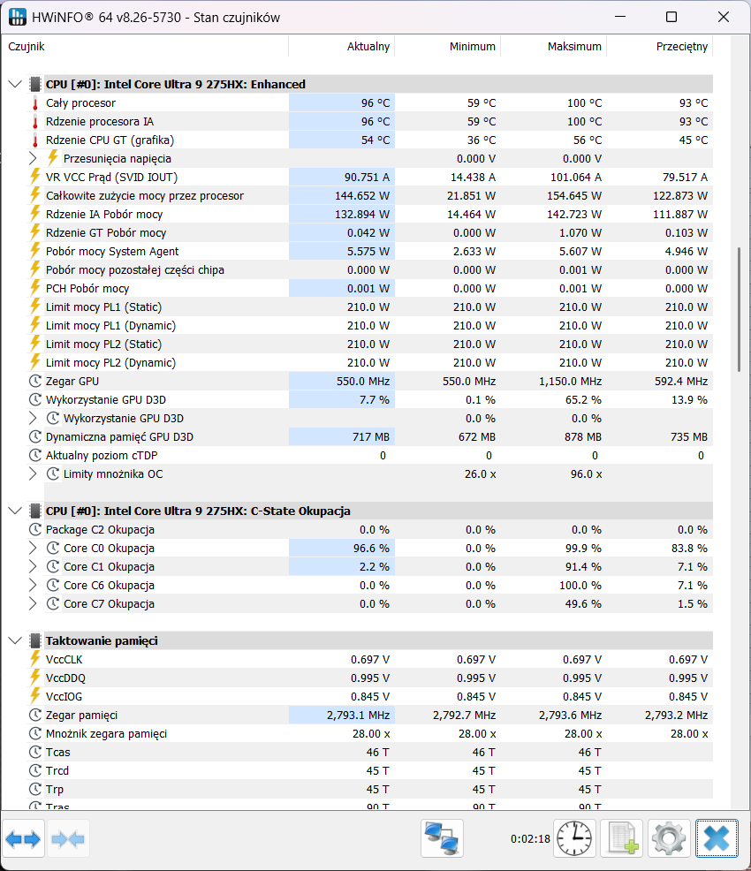Select Limit mocy PL1 (Dynamic) row label

pos(110,325)
